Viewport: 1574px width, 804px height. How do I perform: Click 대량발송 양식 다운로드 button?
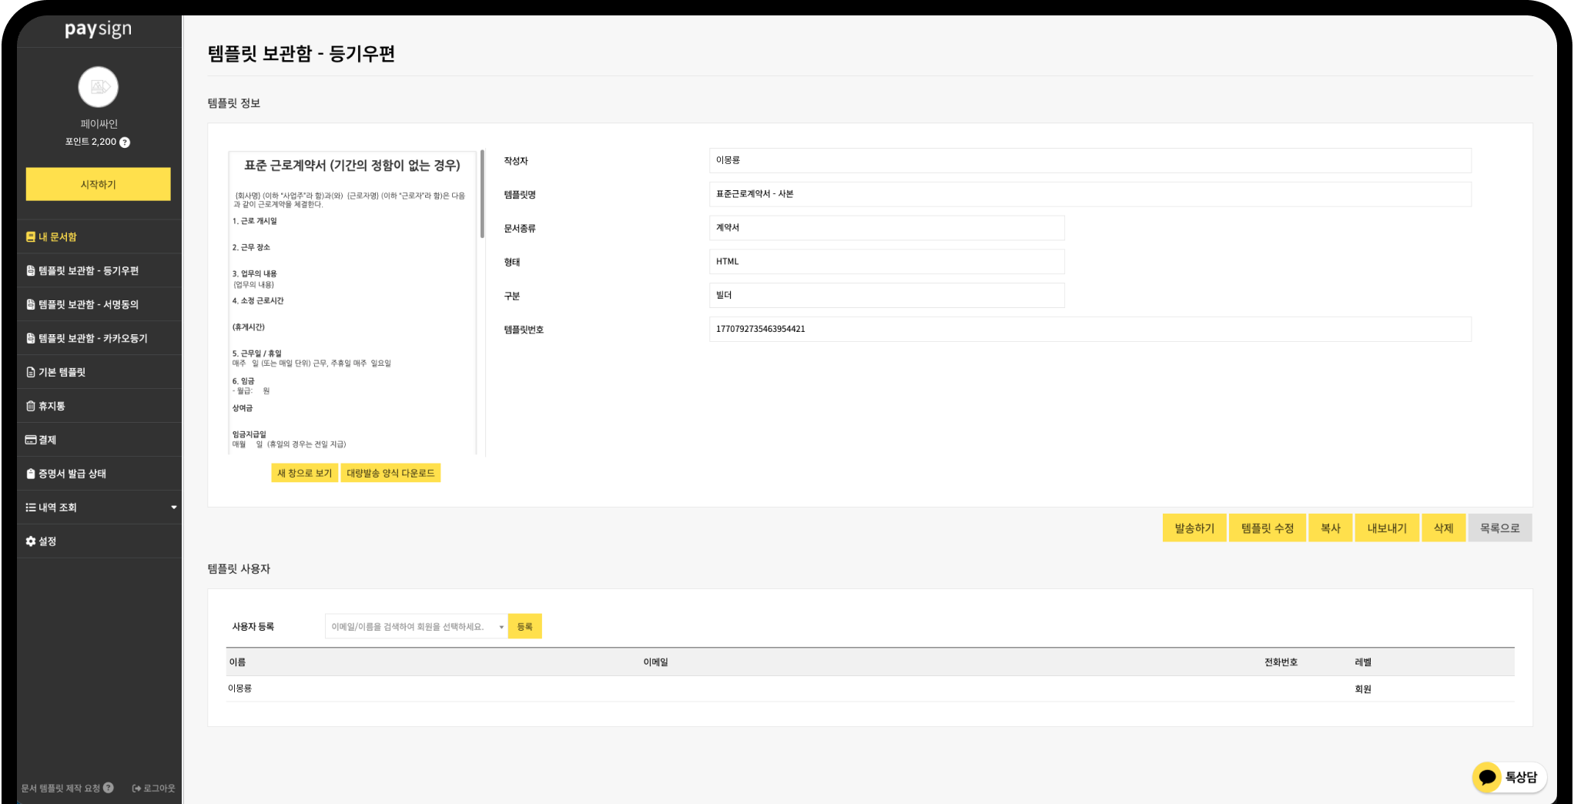390,473
